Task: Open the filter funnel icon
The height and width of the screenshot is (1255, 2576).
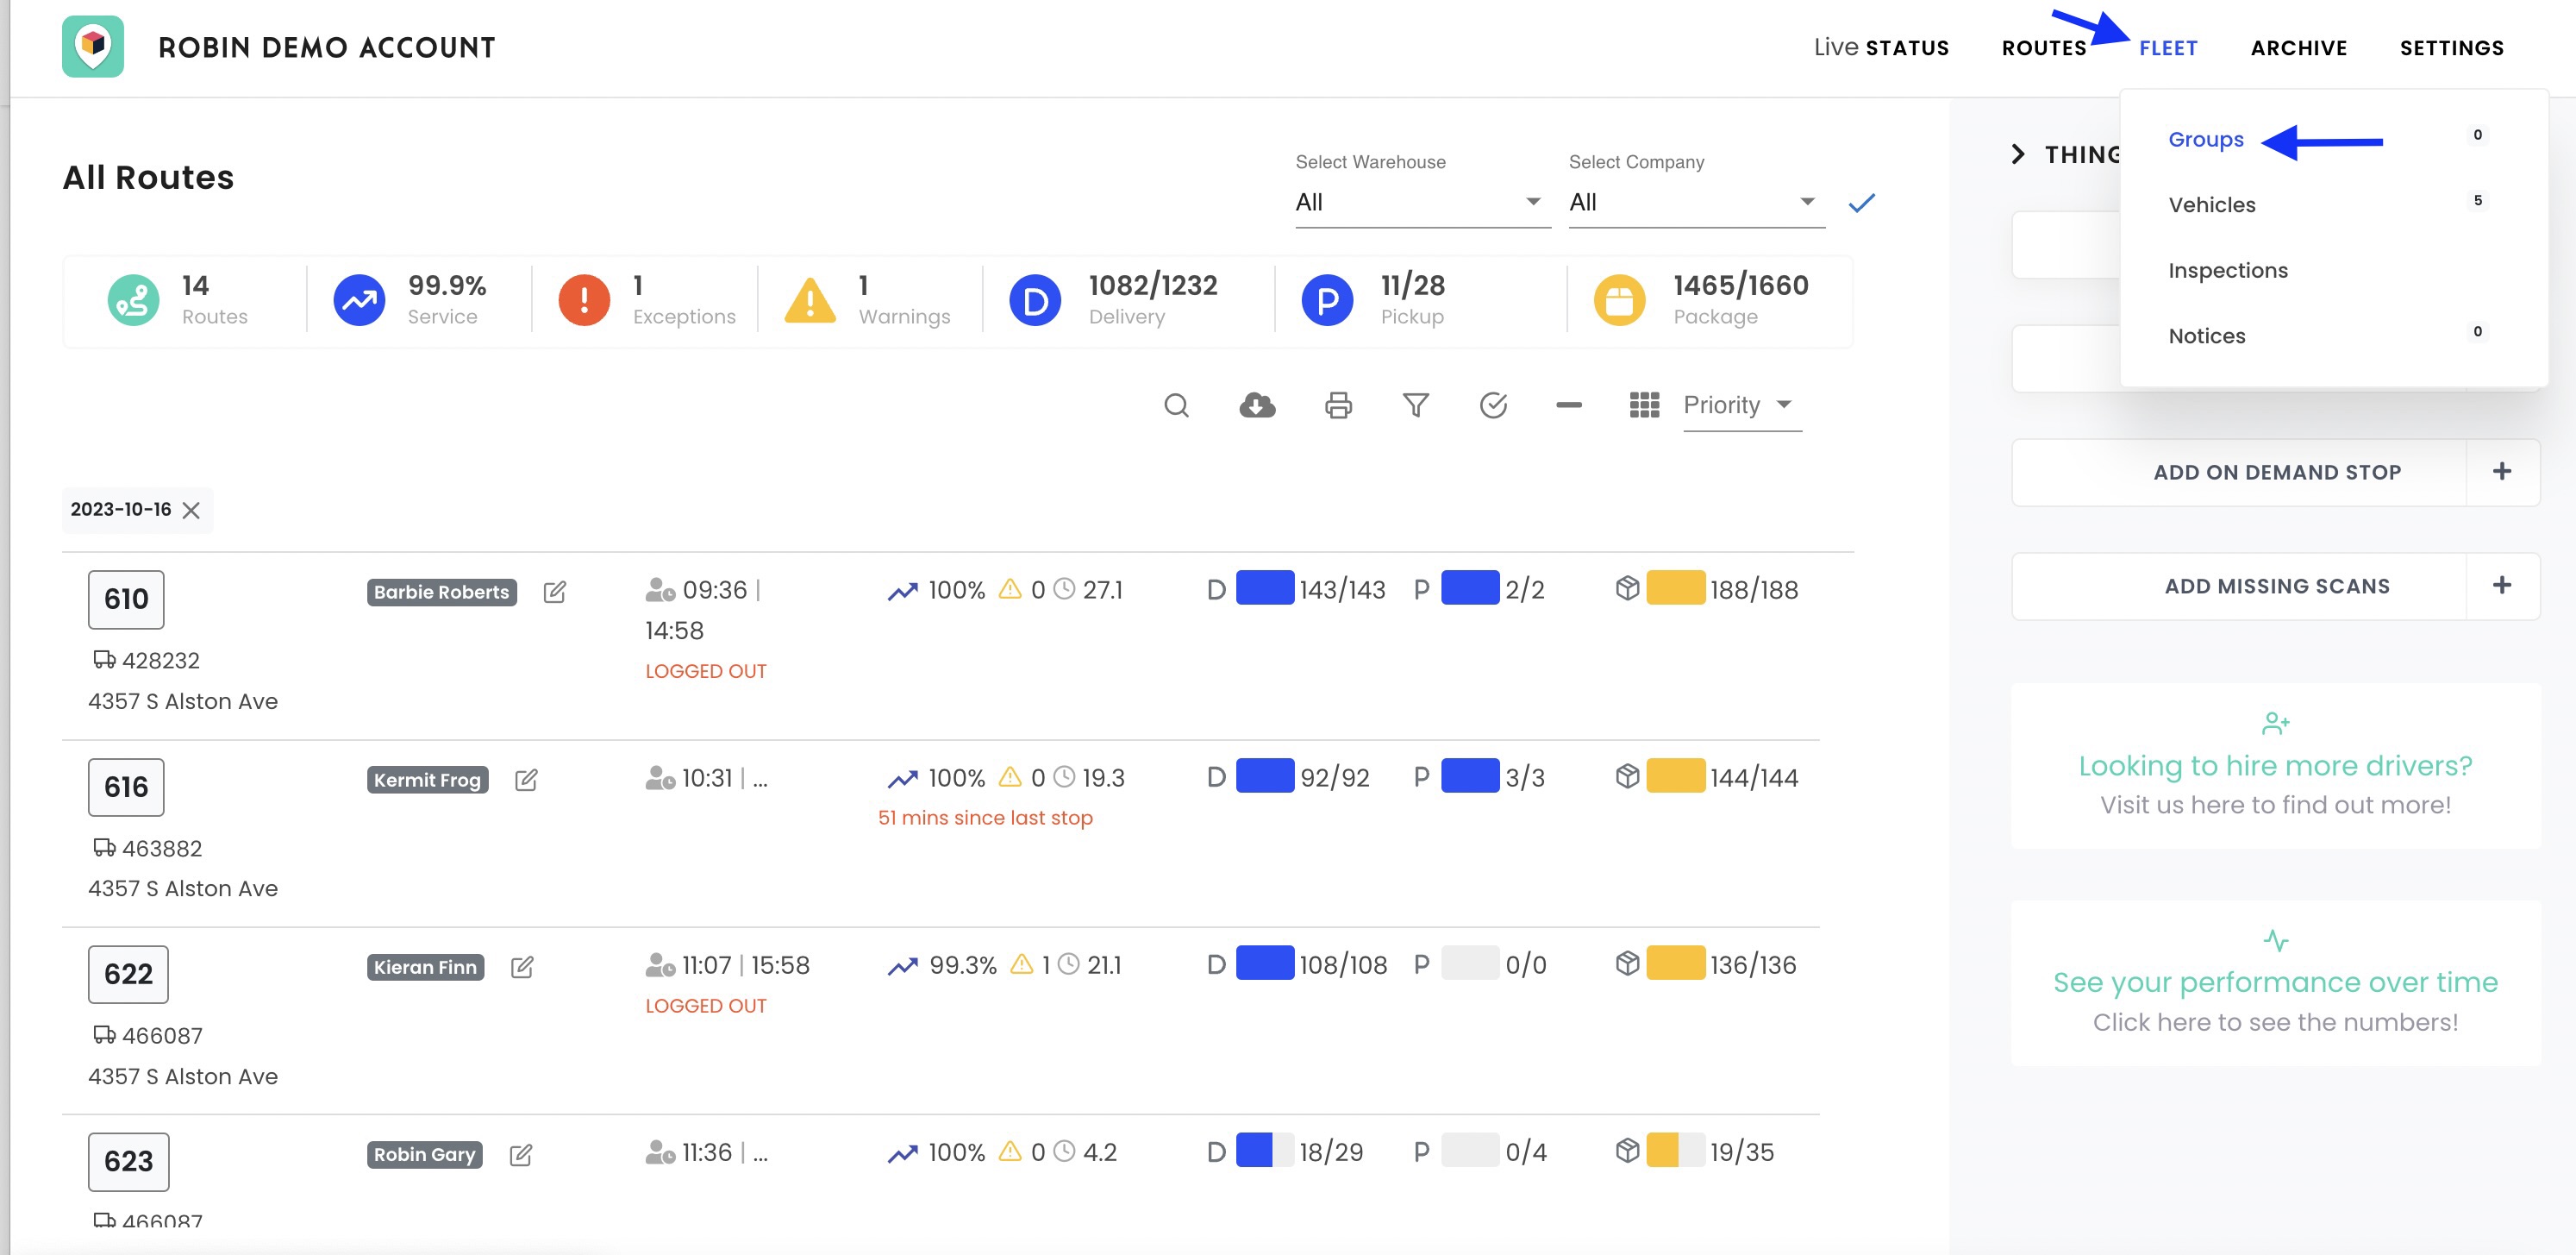Action: [x=1415, y=405]
